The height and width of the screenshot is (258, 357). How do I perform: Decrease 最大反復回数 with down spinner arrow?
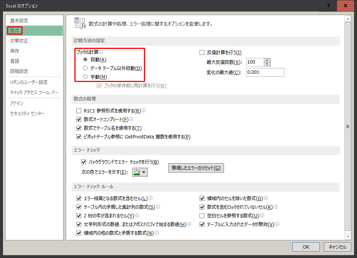tap(267, 64)
